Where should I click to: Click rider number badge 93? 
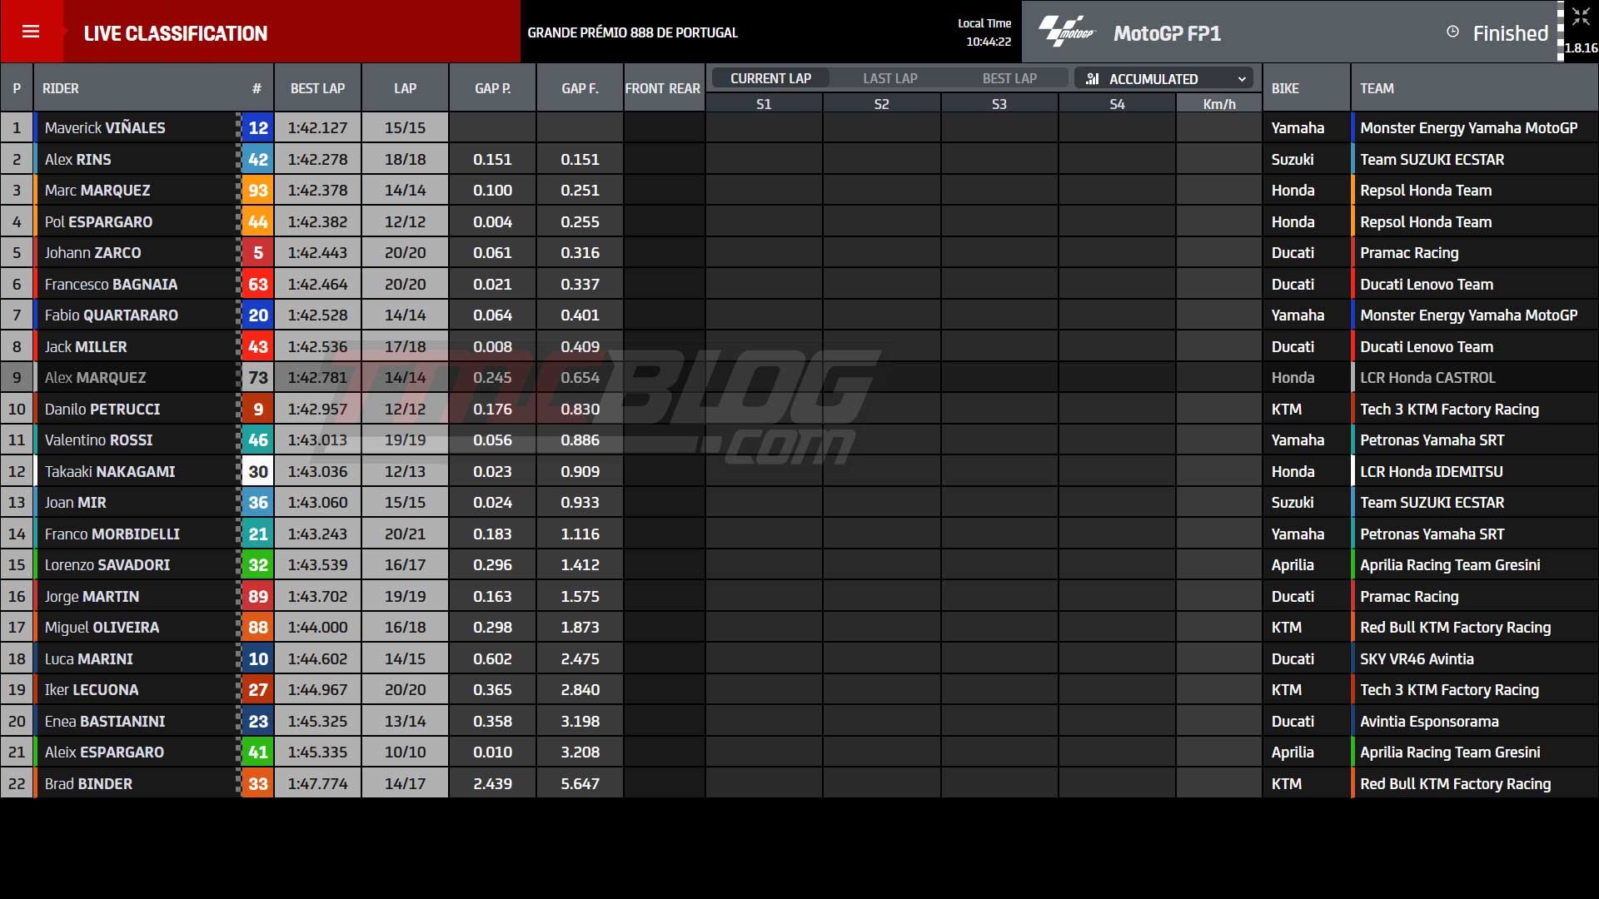tap(258, 191)
